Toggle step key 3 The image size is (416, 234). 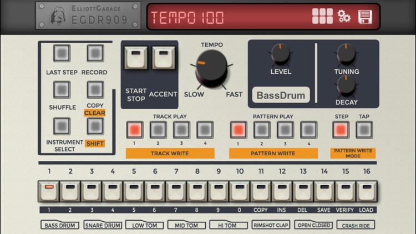pyautogui.click(x=92, y=191)
